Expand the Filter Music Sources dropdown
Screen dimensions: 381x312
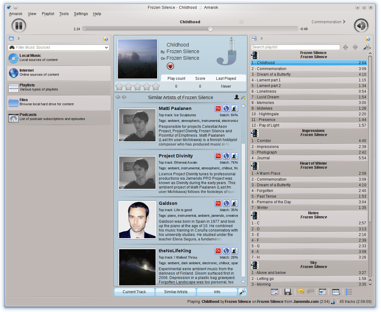106,47
